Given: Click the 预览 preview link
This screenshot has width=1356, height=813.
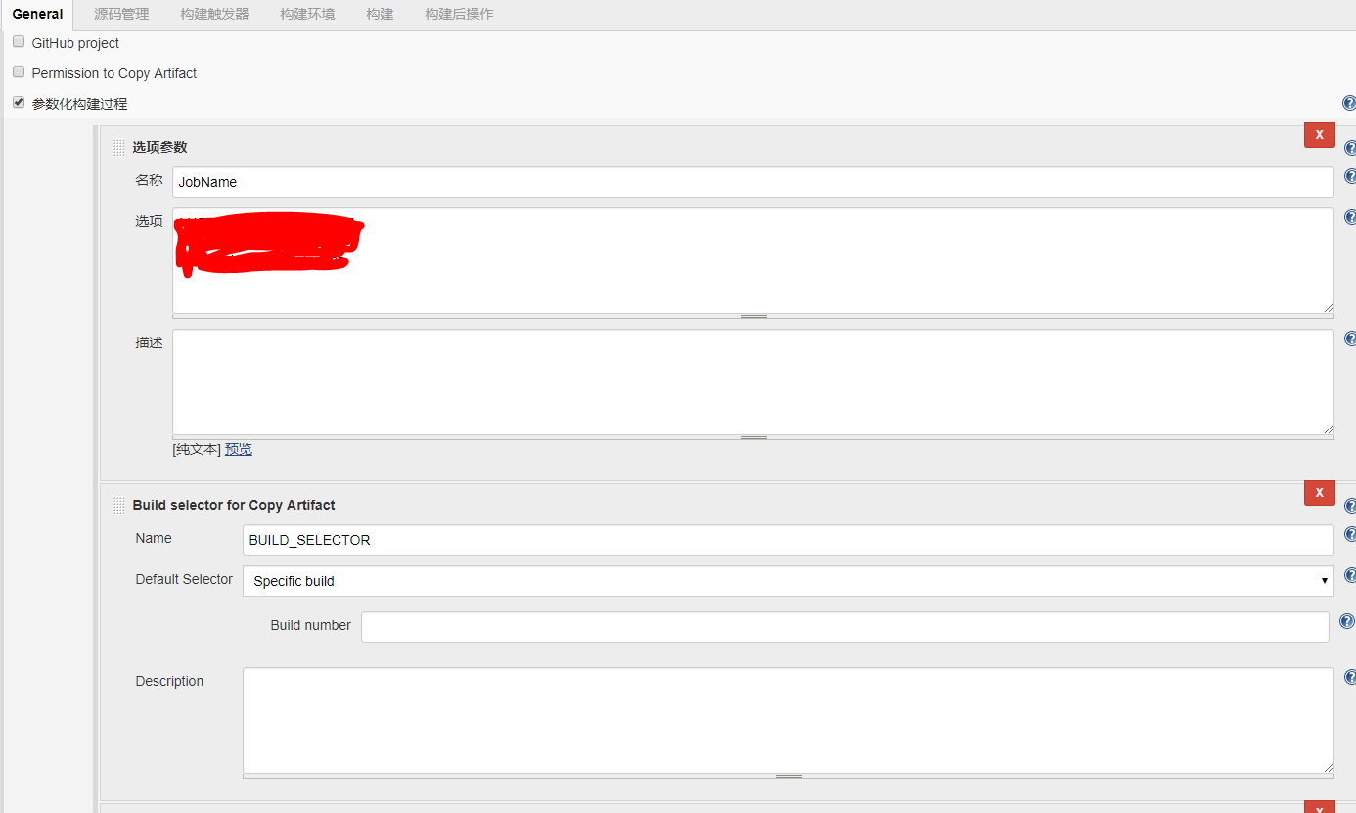Looking at the screenshot, I should pos(239,449).
